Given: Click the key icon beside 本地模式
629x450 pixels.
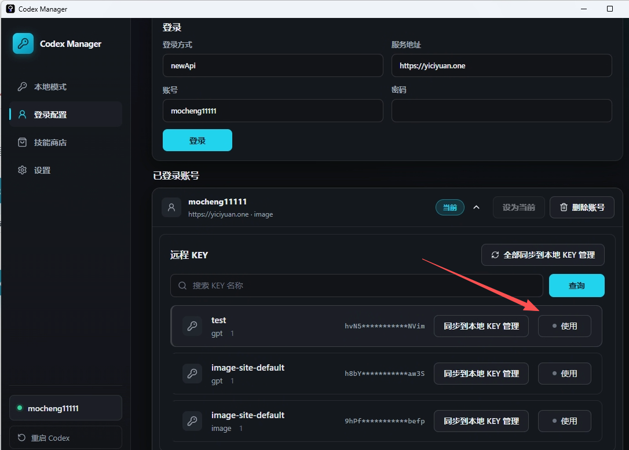Looking at the screenshot, I should 23,87.
